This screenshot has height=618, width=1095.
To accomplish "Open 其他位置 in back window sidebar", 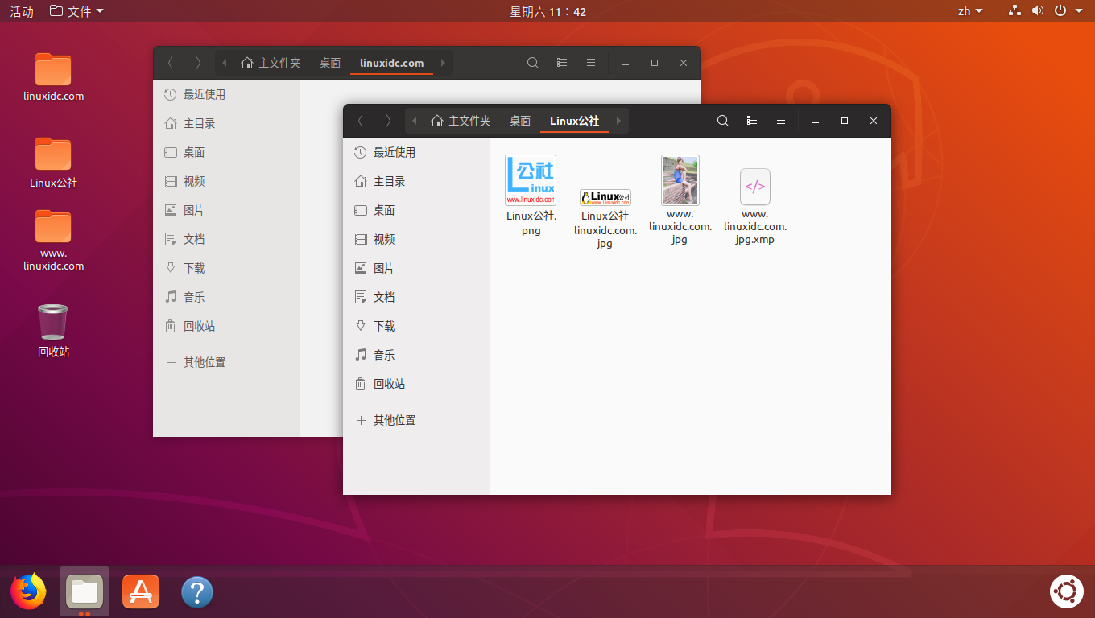I will tap(226, 362).
